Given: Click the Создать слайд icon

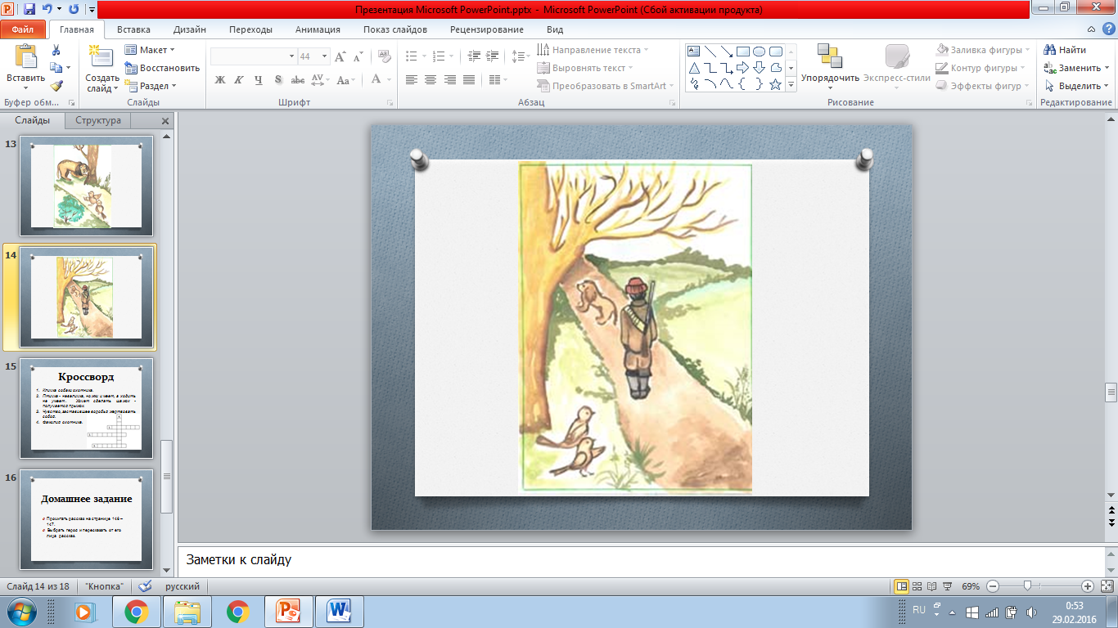Looking at the screenshot, I should (101, 58).
